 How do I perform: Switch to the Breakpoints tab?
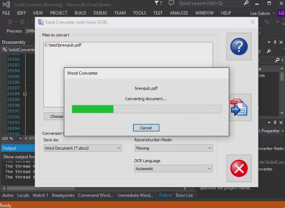(63, 195)
